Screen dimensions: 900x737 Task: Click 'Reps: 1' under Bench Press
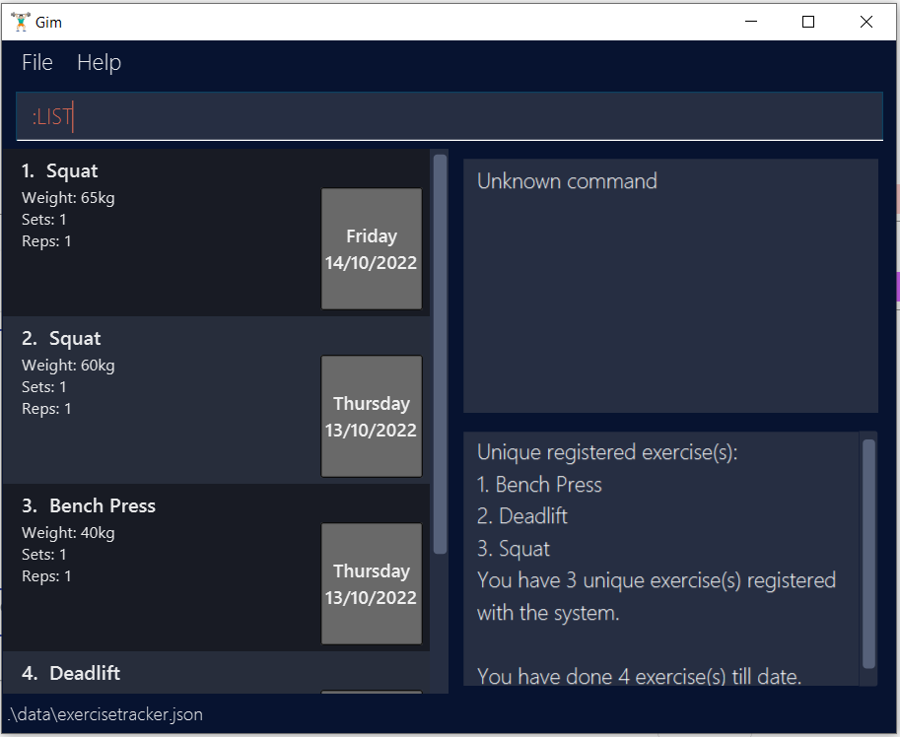[x=46, y=576]
